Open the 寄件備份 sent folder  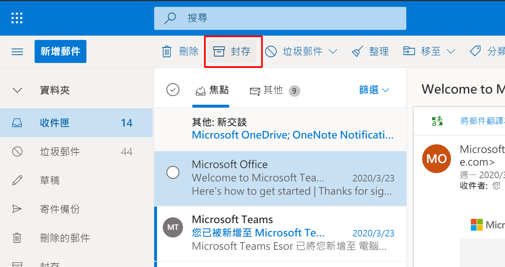pyautogui.click(x=76, y=209)
